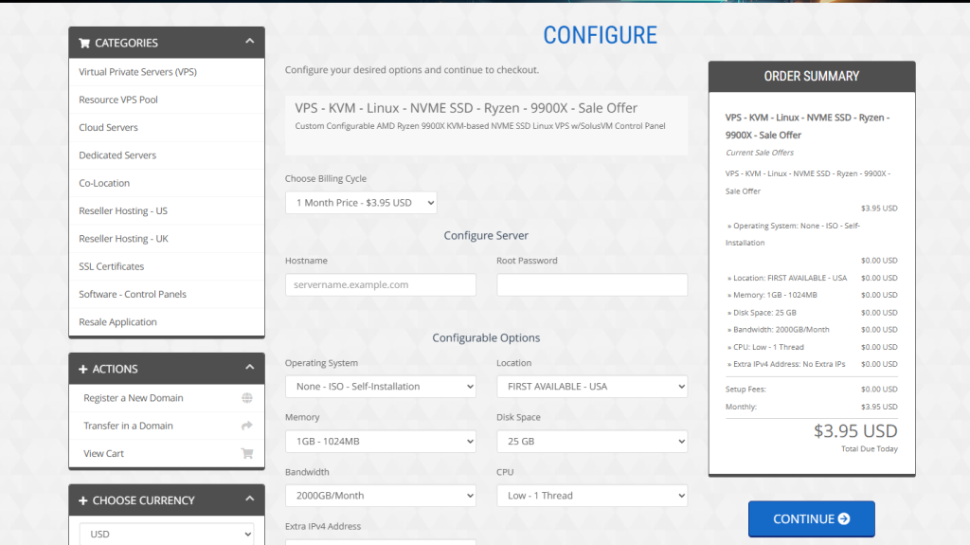Open SSL Certificates category
970x545 pixels.
pos(112,266)
